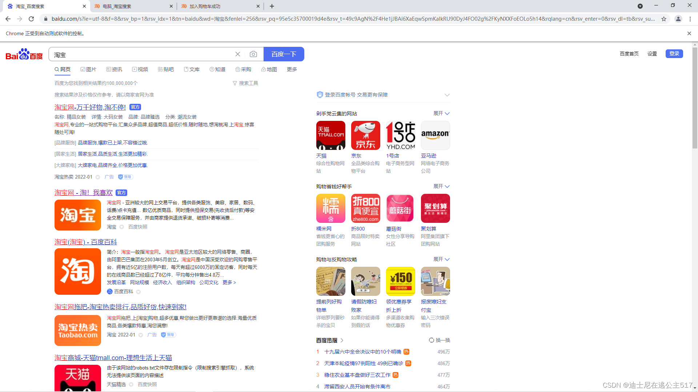This screenshot has height=392, width=698.
Task: Open the 设置 settings link
Action: [652, 54]
